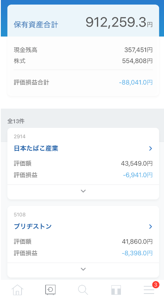Tap the stock code 2914 label
The height and width of the screenshot is (301, 164).
pos(19,137)
